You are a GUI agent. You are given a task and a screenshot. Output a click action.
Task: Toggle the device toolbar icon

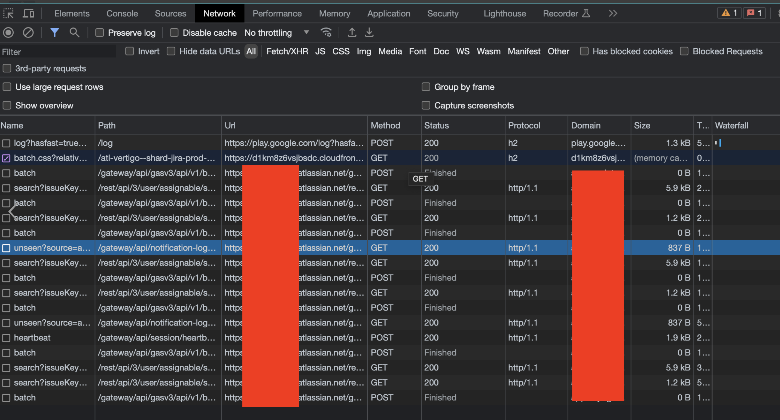pos(29,13)
